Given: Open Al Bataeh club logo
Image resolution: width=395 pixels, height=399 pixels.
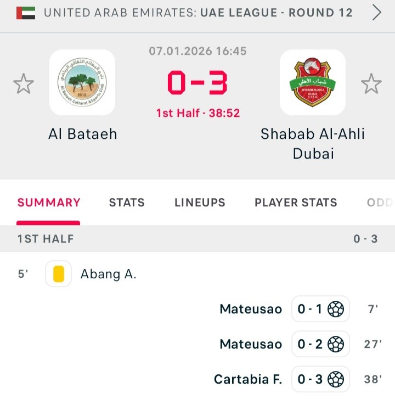Looking at the screenshot, I should click(x=82, y=83).
